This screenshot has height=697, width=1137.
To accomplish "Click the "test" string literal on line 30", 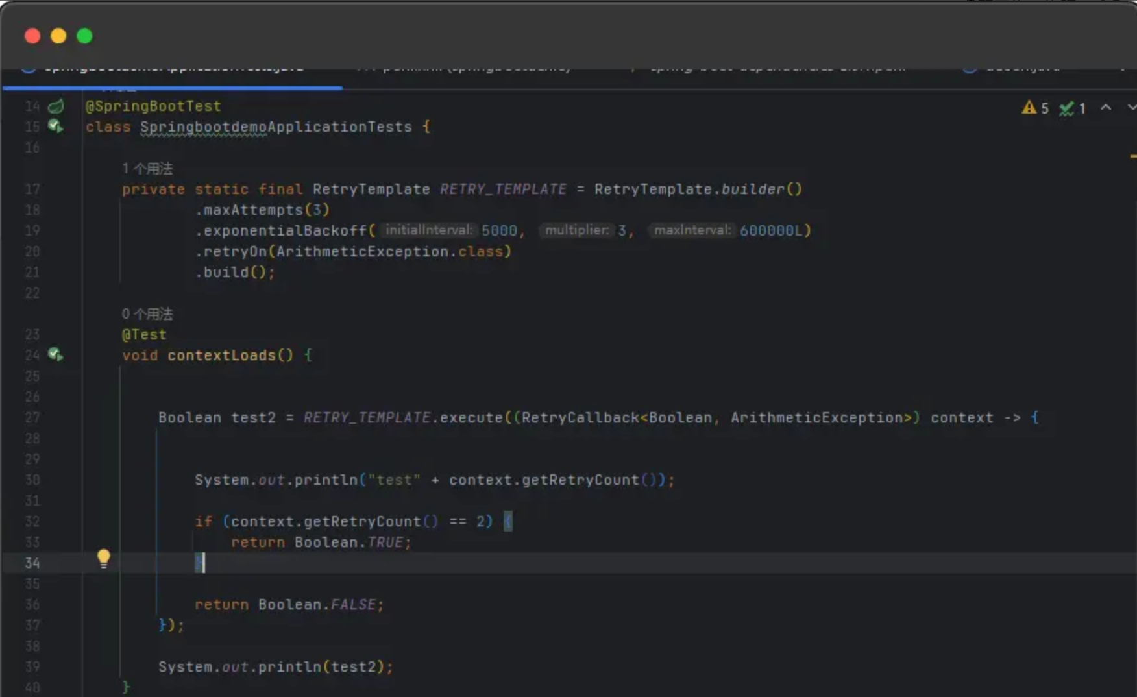I will tap(394, 480).
